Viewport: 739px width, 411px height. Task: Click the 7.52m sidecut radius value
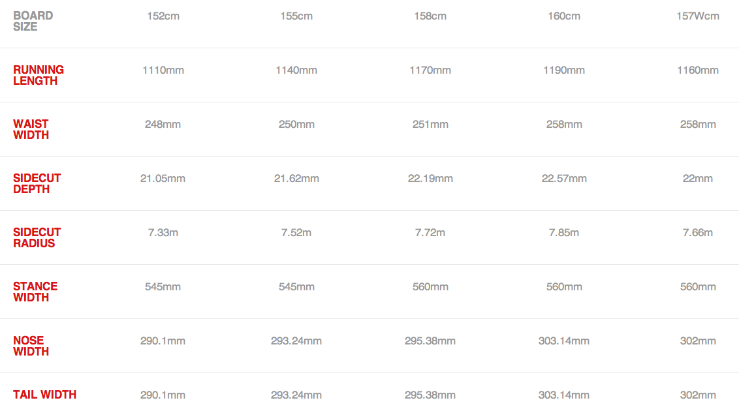[296, 232]
